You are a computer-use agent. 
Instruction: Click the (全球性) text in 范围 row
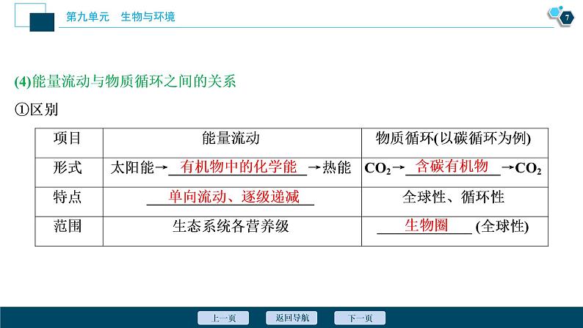502,226
